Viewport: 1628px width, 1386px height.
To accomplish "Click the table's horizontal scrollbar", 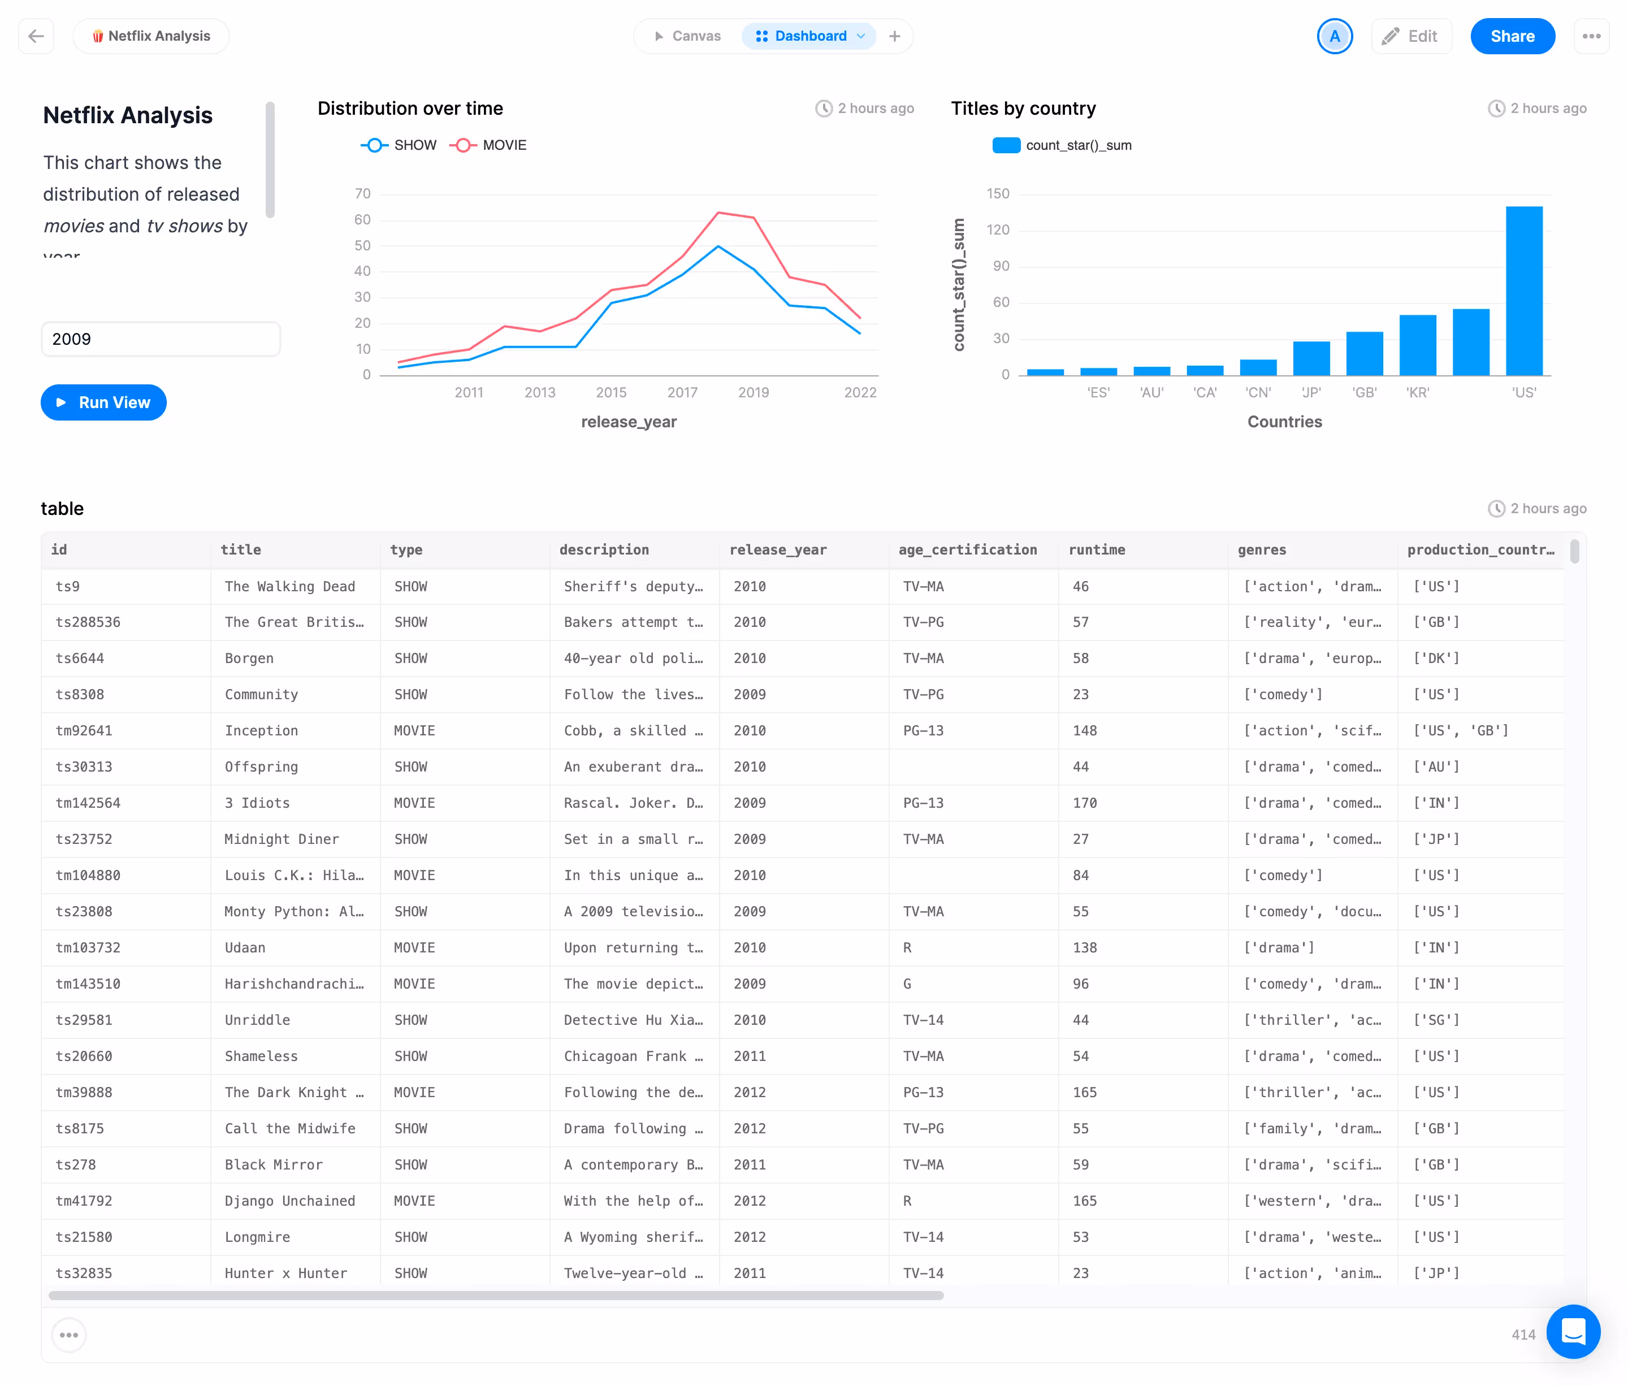I will point(495,1296).
